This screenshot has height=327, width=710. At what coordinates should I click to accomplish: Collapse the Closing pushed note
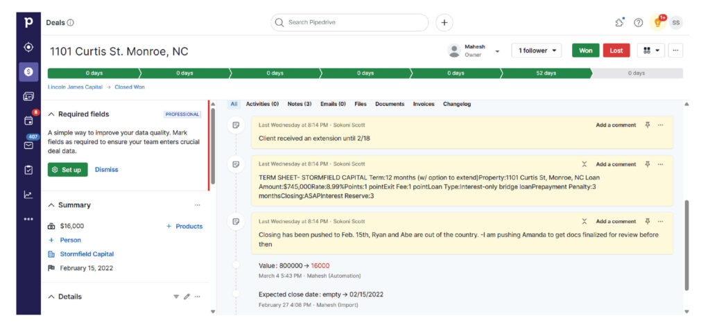point(585,222)
